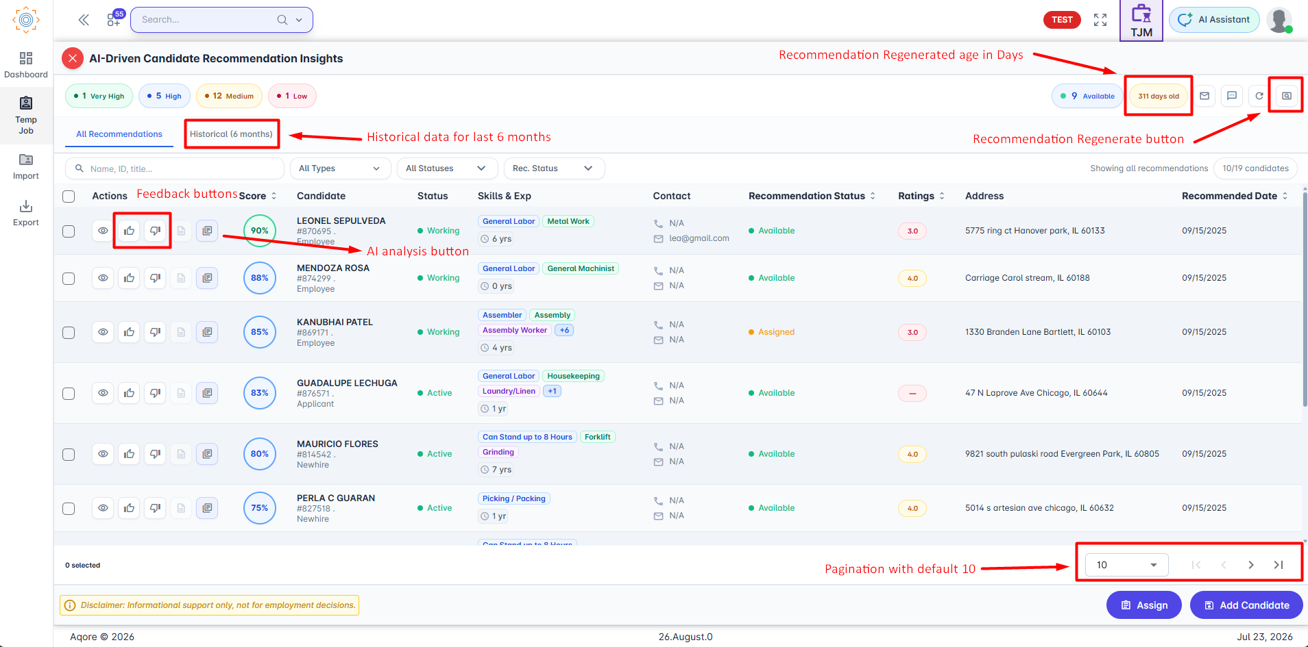View Mauricio Flores via eye icon
The image size is (1308, 647).
(x=103, y=454)
